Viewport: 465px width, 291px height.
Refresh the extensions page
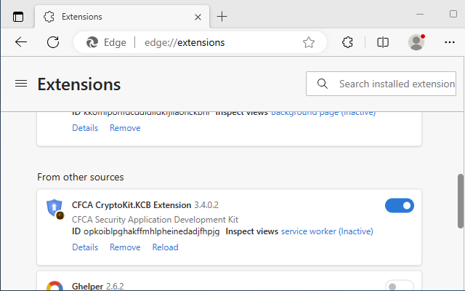(x=53, y=42)
